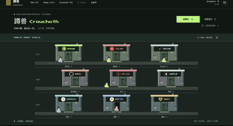Open the link label under TSLAB stall

pos(116,66)
